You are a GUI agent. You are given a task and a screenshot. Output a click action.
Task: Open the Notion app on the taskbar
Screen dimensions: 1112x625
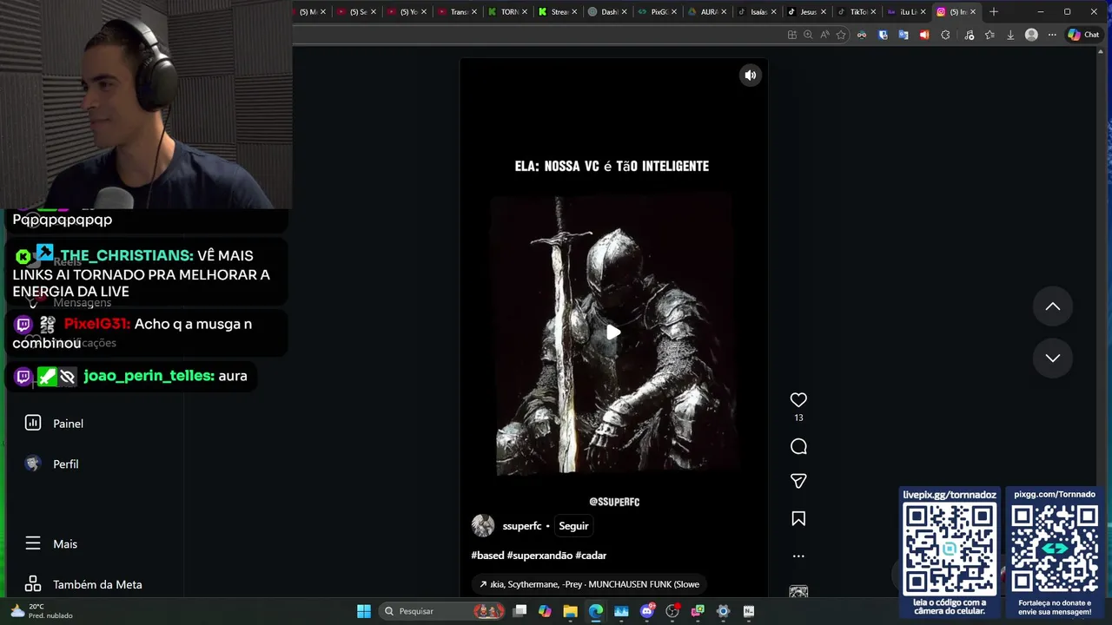click(749, 611)
